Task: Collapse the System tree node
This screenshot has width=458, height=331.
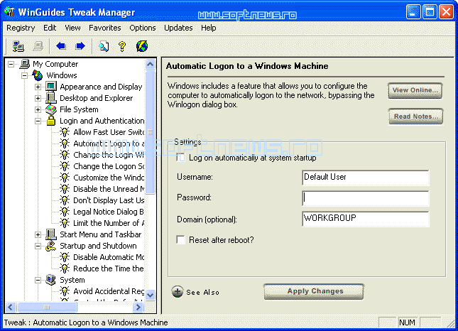Action: [38, 280]
